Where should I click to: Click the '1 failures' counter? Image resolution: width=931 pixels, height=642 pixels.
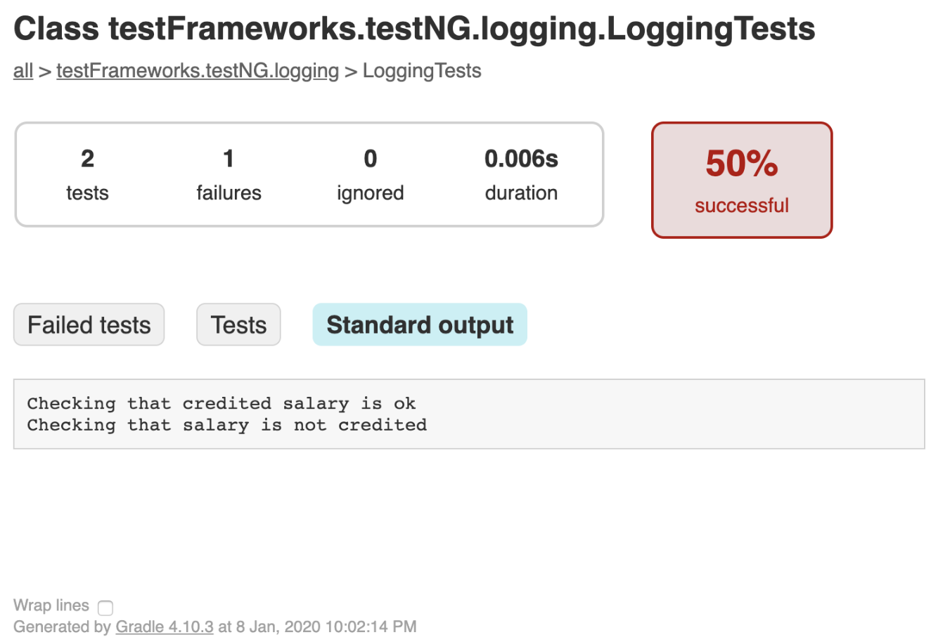pos(229,173)
